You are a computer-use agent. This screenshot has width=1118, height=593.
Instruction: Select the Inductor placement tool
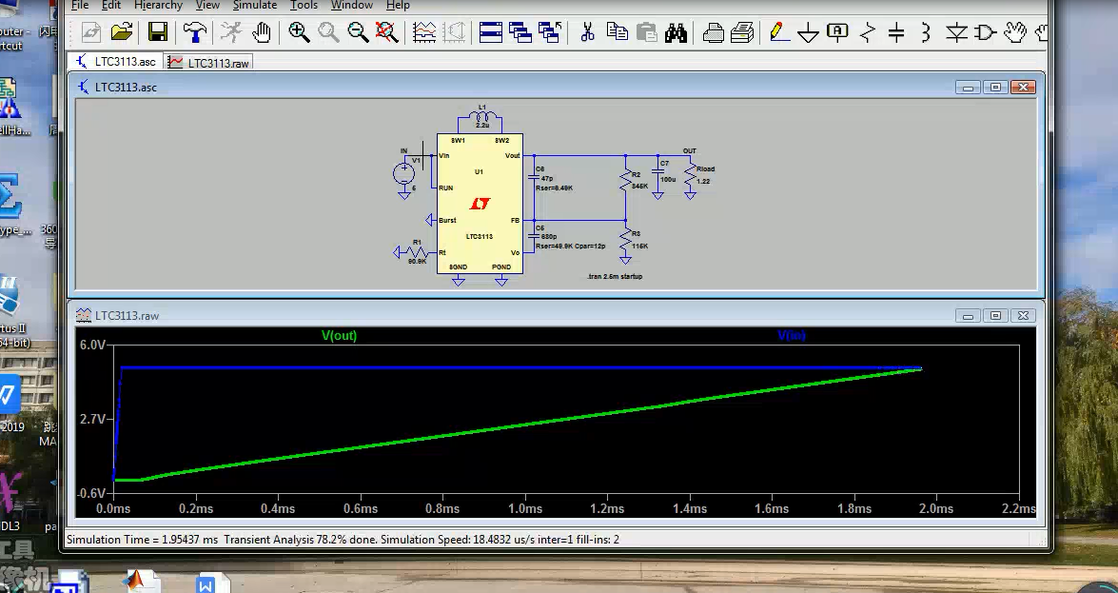[x=926, y=32]
